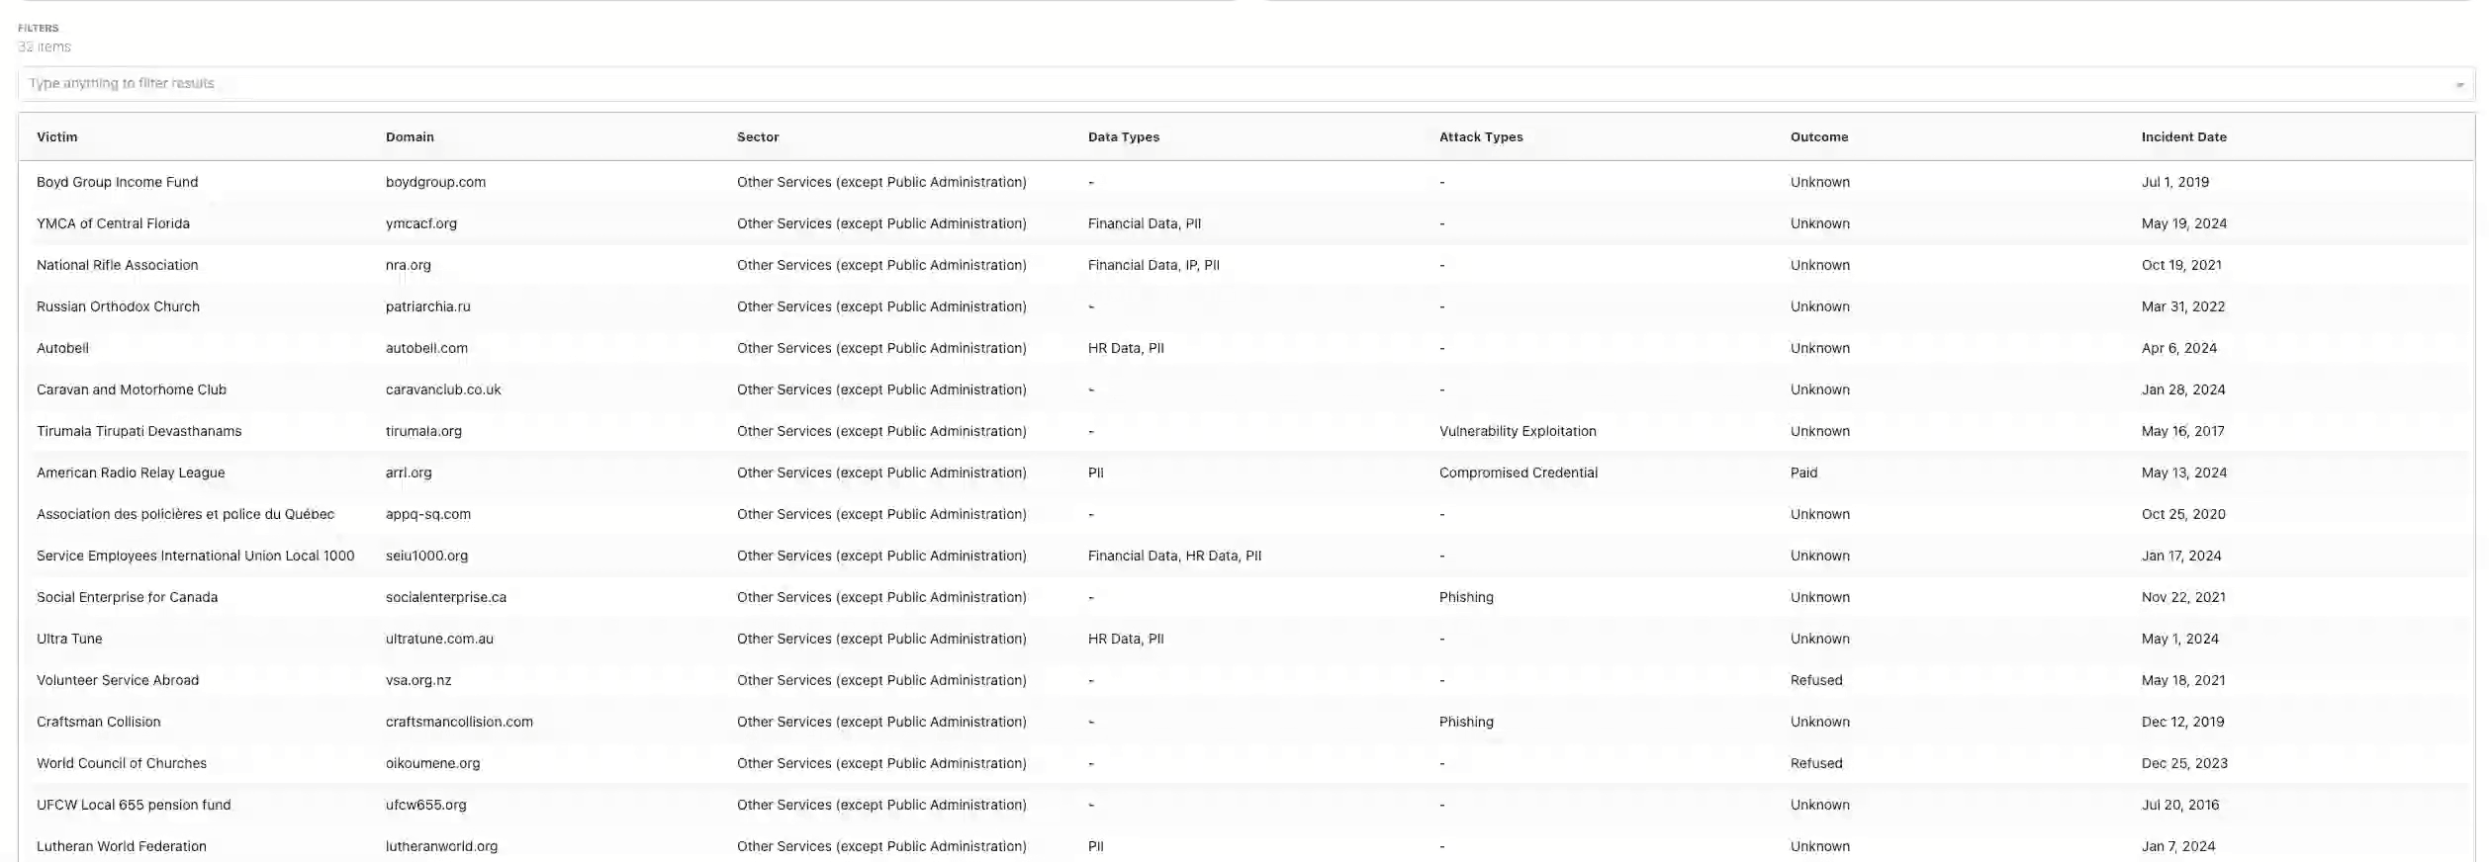Select the National Rifle Association victim

[x=118, y=265]
